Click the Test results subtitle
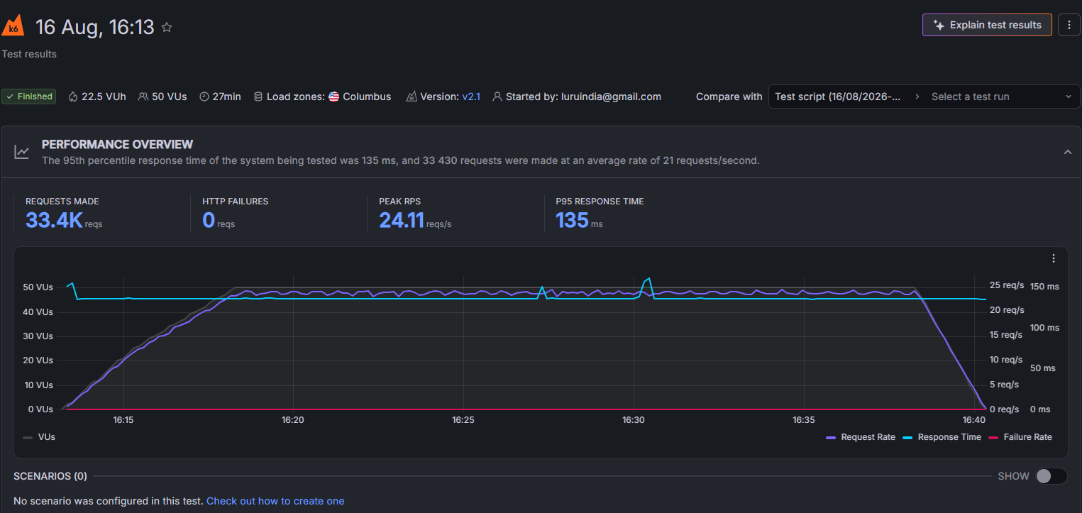1082x513 pixels. pos(29,54)
